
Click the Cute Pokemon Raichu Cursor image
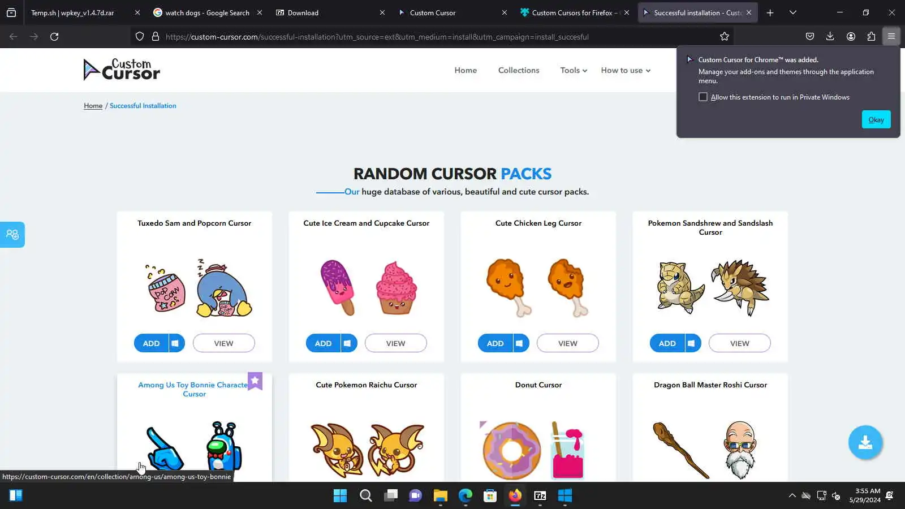367,450
